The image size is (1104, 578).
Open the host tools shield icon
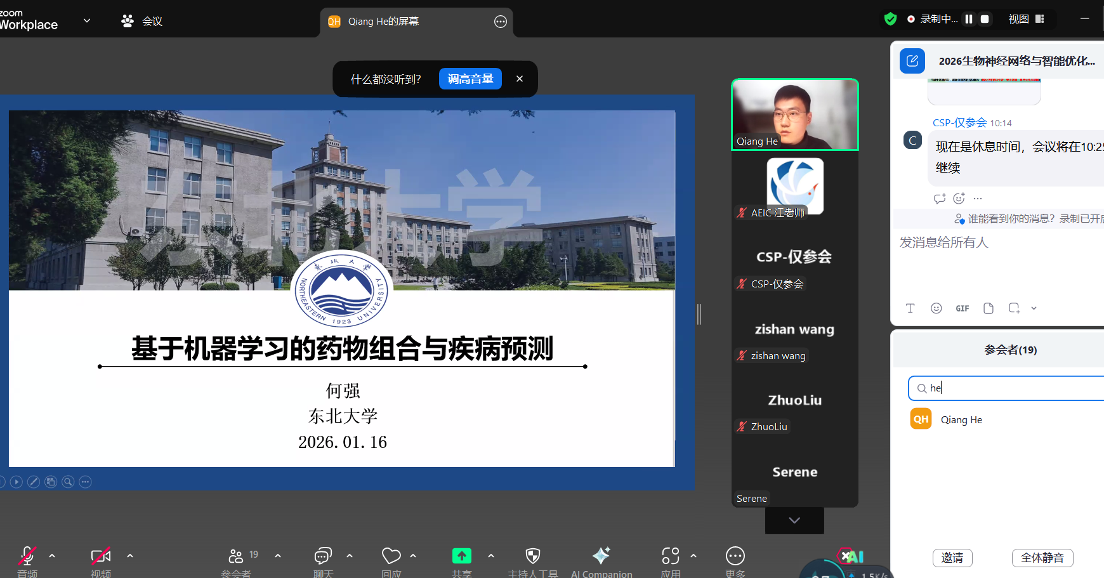(533, 556)
